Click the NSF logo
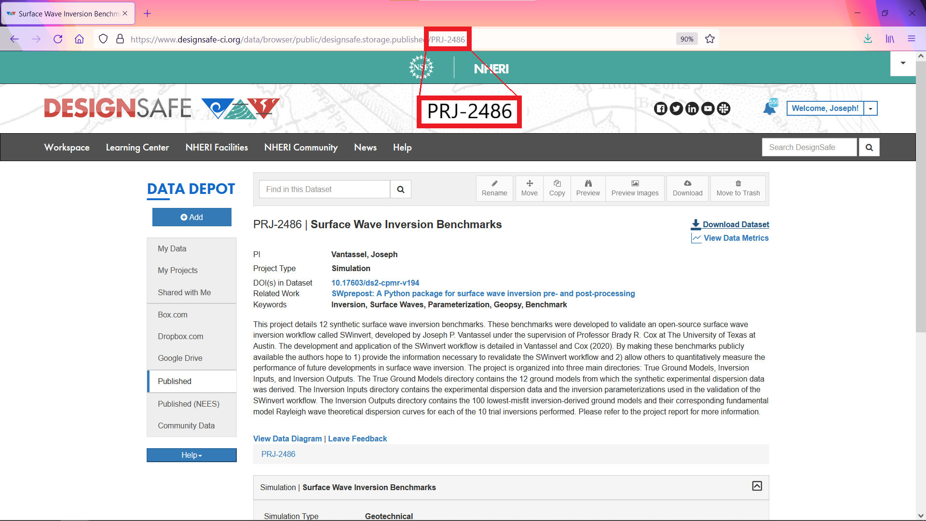The height and width of the screenshot is (521, 926). [422, 68]
